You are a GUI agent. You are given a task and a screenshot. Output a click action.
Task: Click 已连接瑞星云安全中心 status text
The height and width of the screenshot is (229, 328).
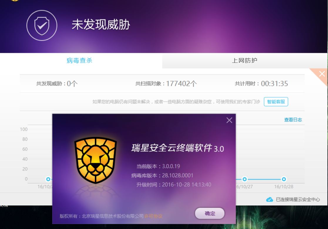298,200
